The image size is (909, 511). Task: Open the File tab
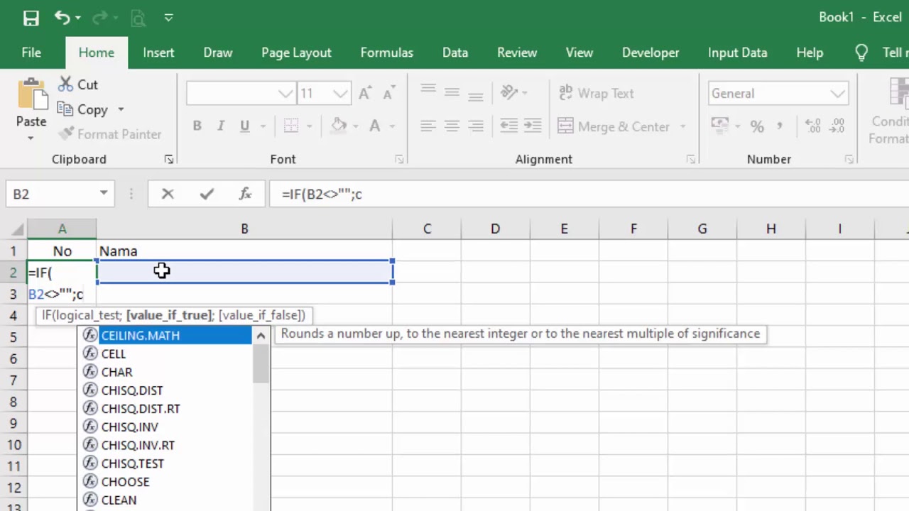click(x=31, y=53)
